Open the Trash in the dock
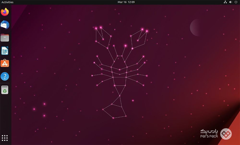240x145 pixels. point(5,90)
